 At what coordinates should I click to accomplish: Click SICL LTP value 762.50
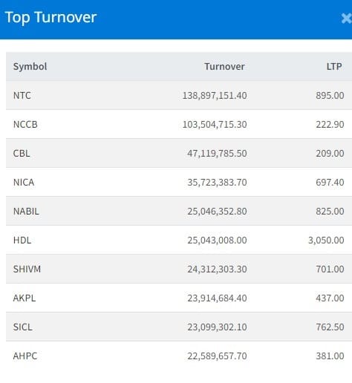click(x=330, y=327)
